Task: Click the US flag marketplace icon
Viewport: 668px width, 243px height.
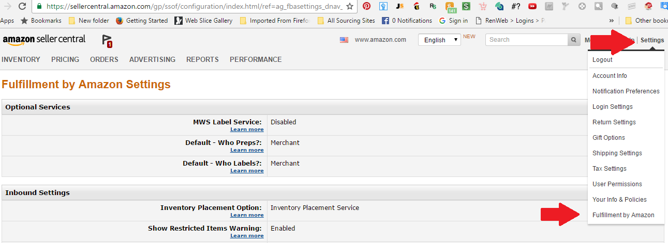Action: pos(344,40)
